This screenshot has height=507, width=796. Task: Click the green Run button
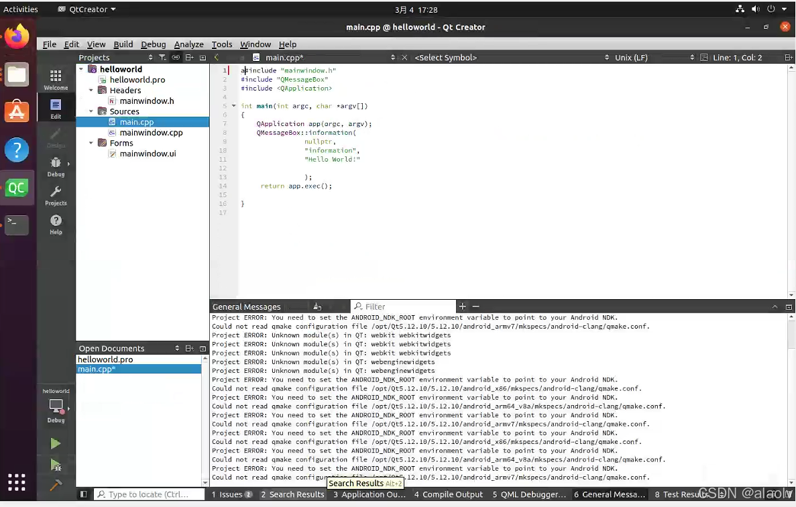coord(56,443)
